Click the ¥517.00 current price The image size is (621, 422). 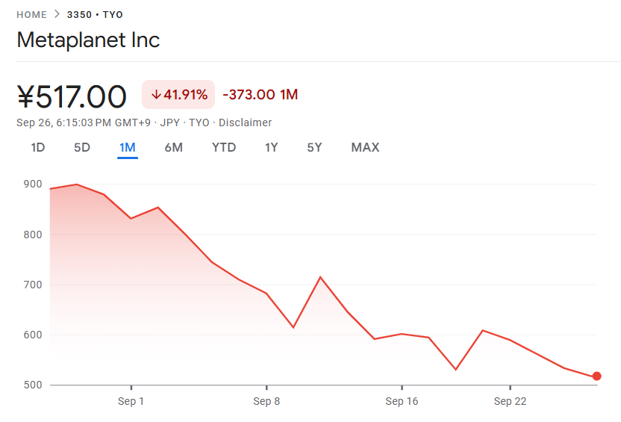tap(72, 97)
